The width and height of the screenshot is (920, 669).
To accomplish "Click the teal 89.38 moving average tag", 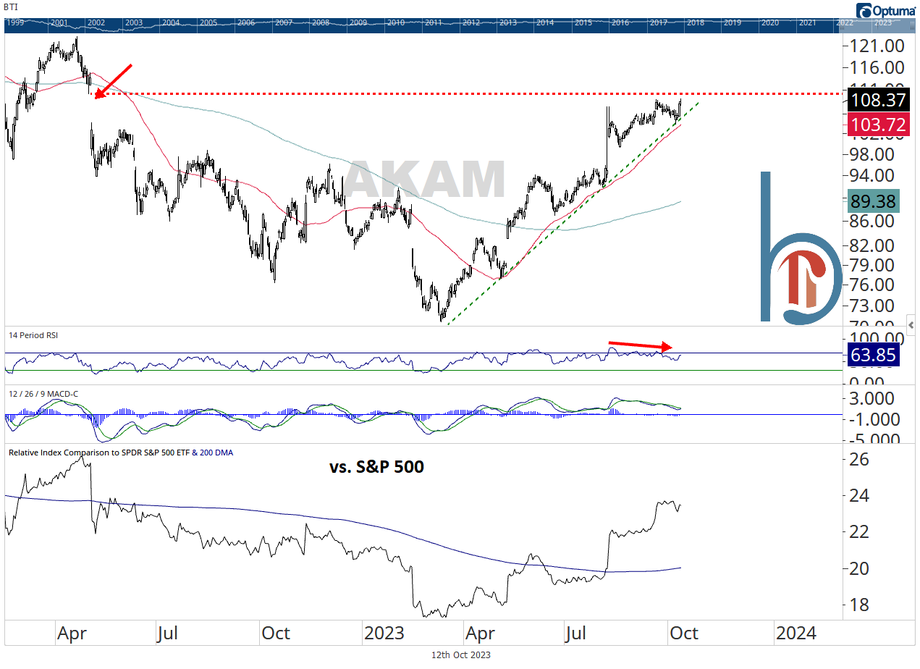I will 875,201.
